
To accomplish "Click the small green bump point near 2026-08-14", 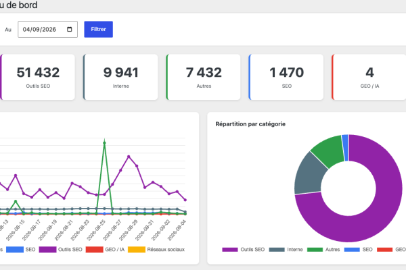I will click(16, 201).
